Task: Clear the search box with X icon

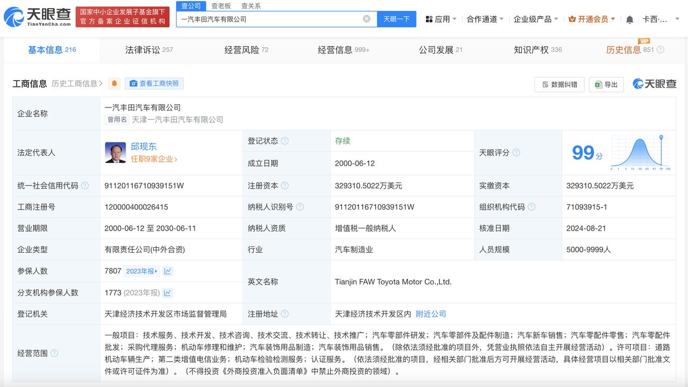Action: coord(367,19)
